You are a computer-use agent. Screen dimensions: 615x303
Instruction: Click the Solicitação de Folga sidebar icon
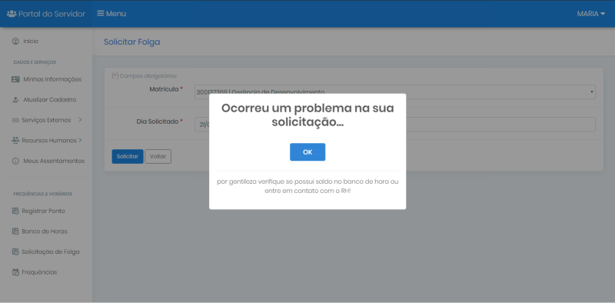[15, 252]
